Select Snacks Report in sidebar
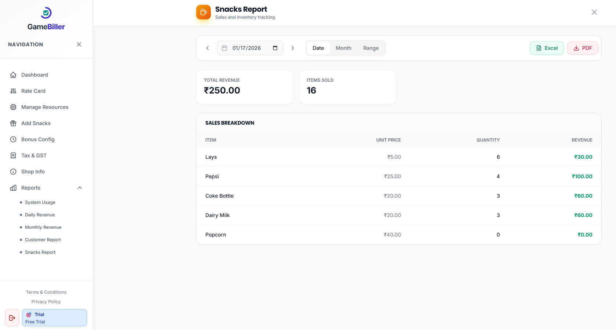Image resolution: width=616 pixels, height=330 pixels. [40, 252]
